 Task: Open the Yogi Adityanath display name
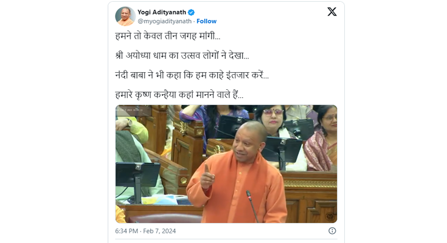tap(162, 12)
